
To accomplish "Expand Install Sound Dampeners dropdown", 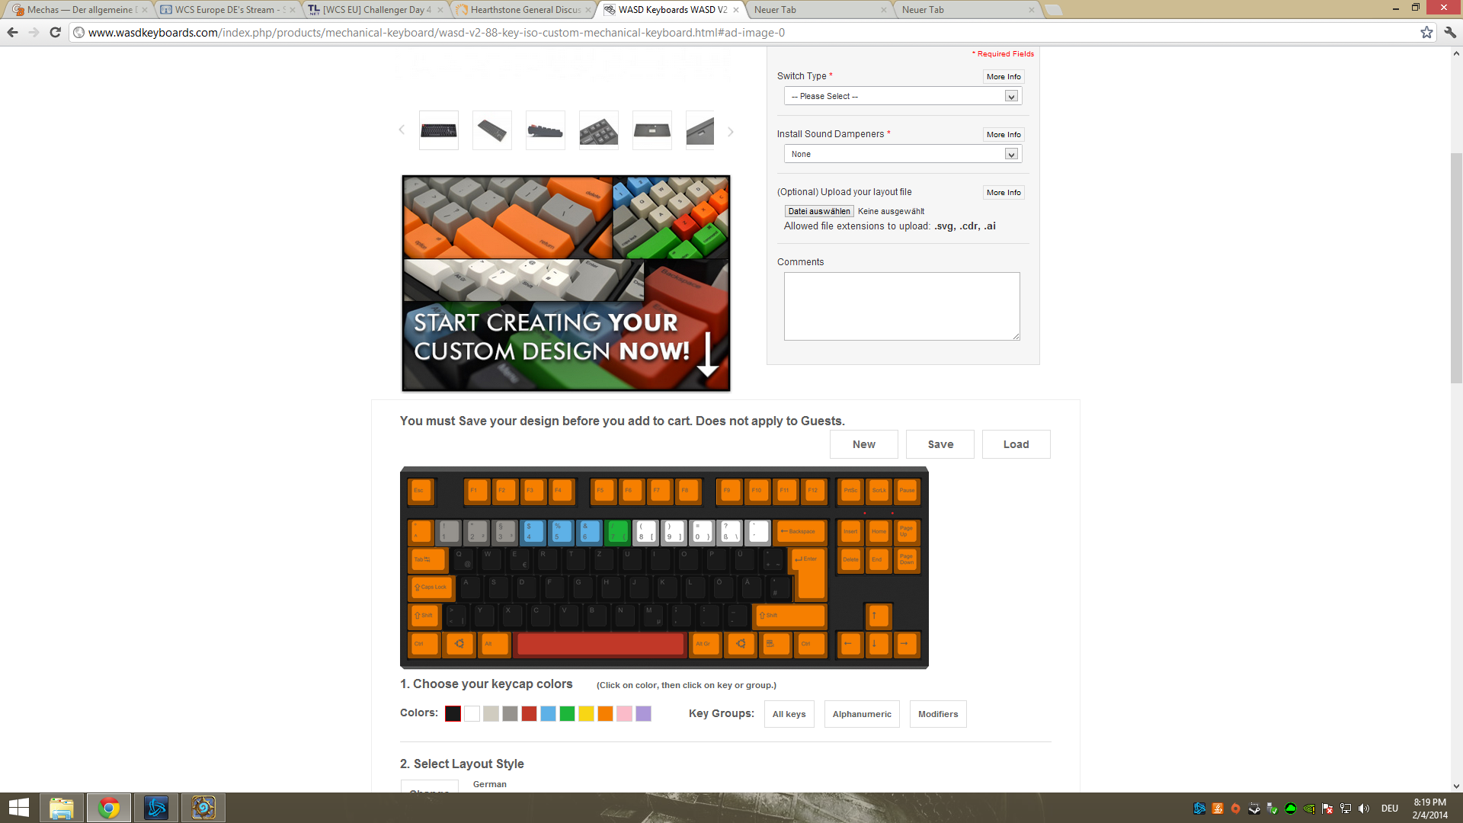I will pyautogui.click(x=902, y=154).
